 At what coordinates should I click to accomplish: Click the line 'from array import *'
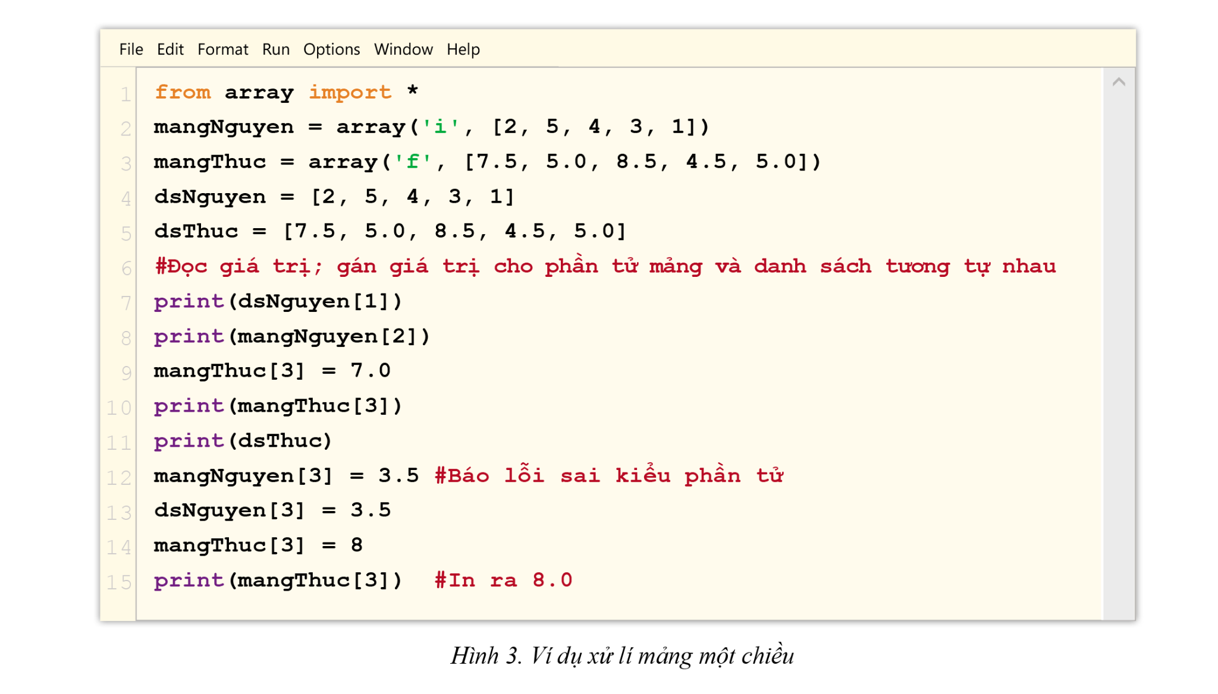[x=286, y=92]
